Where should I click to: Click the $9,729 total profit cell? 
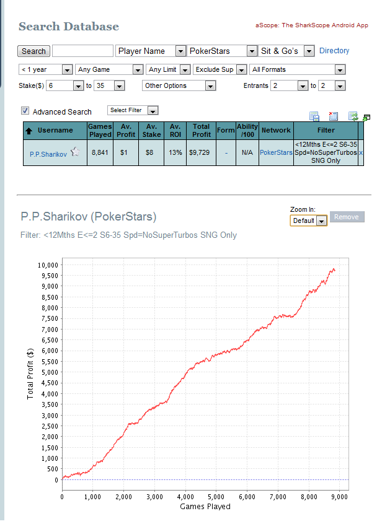(201, 152)
